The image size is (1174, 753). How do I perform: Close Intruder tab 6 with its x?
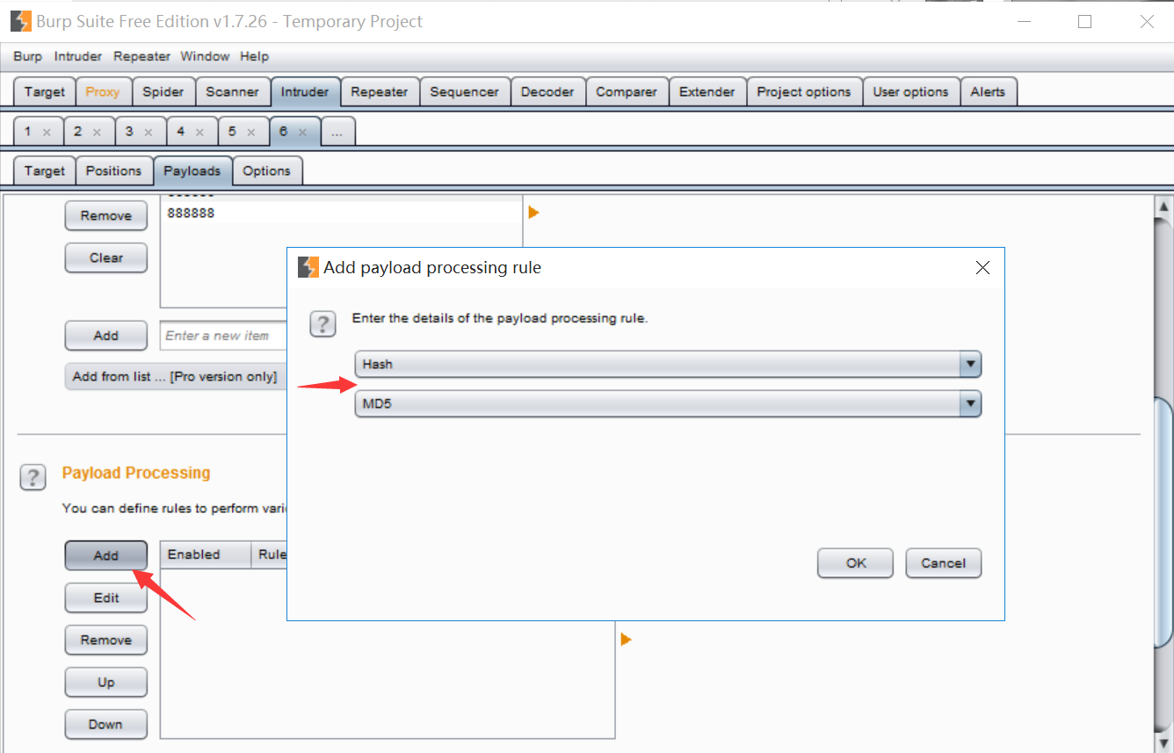point(302,132)
